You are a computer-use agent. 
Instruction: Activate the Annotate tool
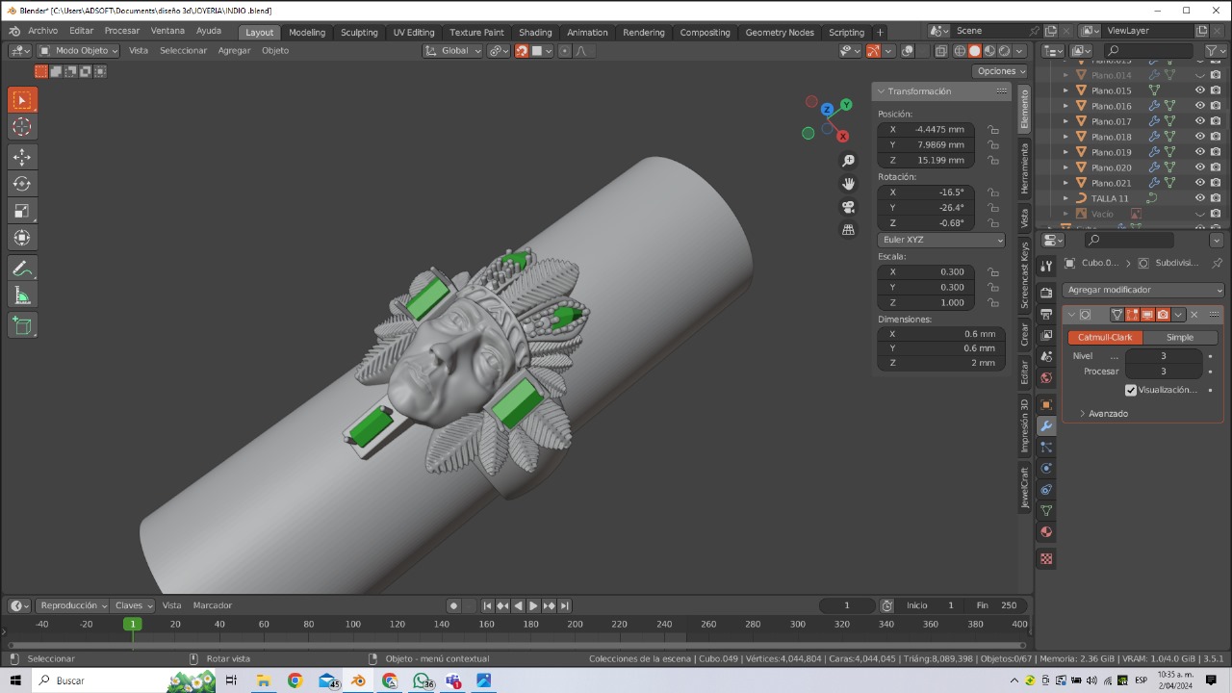click(22, 269)
